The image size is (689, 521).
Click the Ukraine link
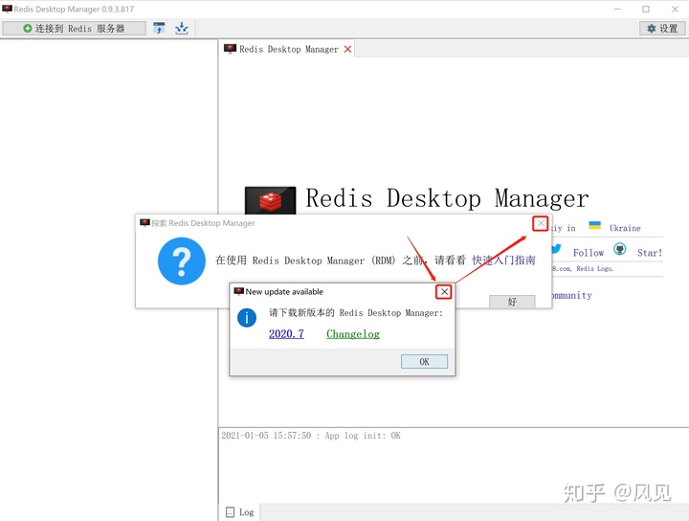click(x=625, y=228)
